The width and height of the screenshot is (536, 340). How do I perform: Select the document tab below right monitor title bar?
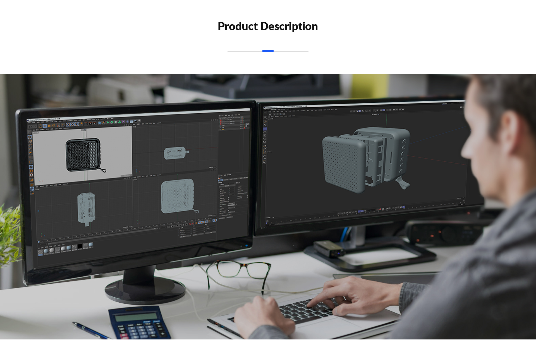tap(279, 109)
